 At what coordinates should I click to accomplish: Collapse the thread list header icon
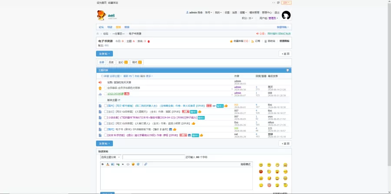[x=288, y=70]
